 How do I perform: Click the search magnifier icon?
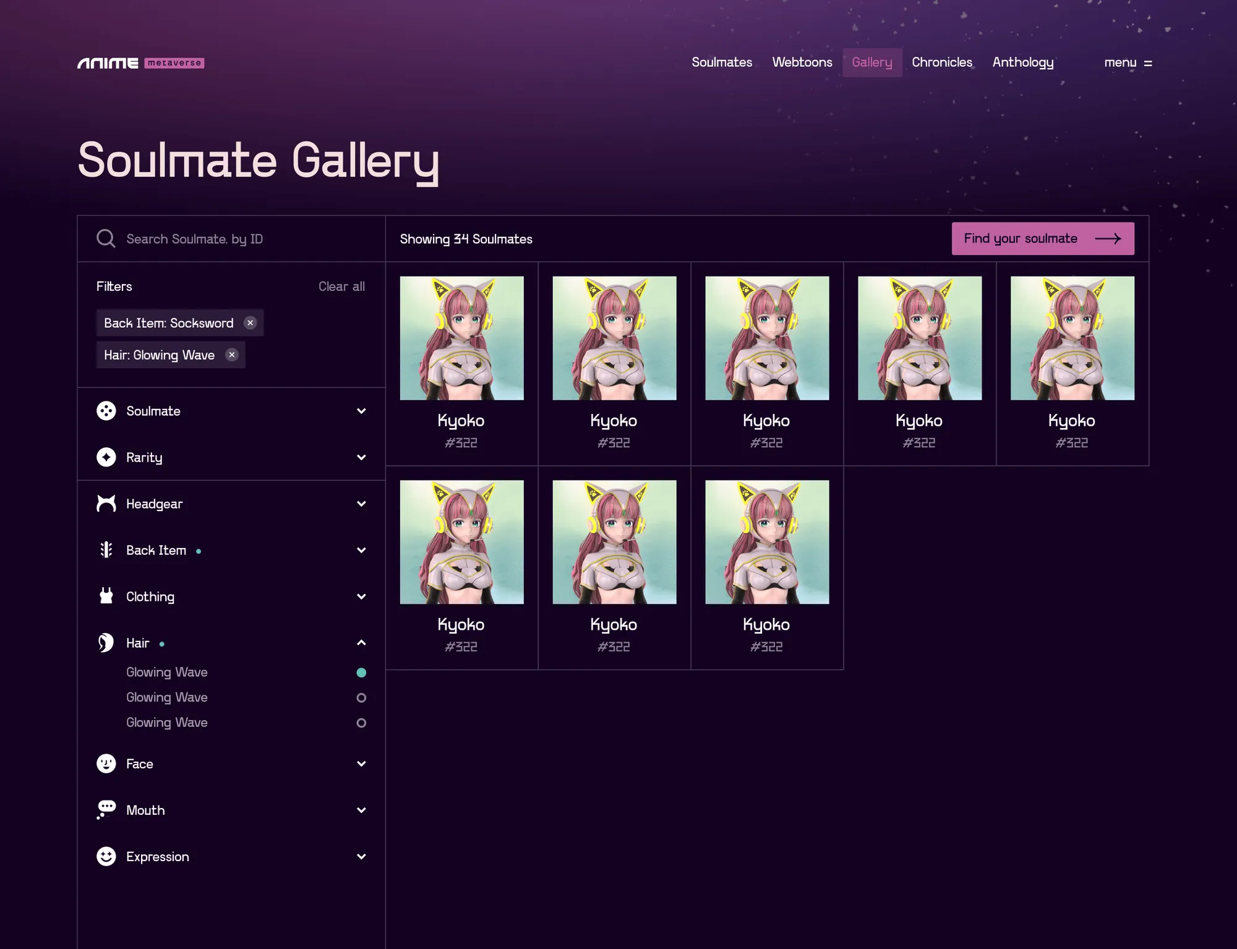pos(106,239)
